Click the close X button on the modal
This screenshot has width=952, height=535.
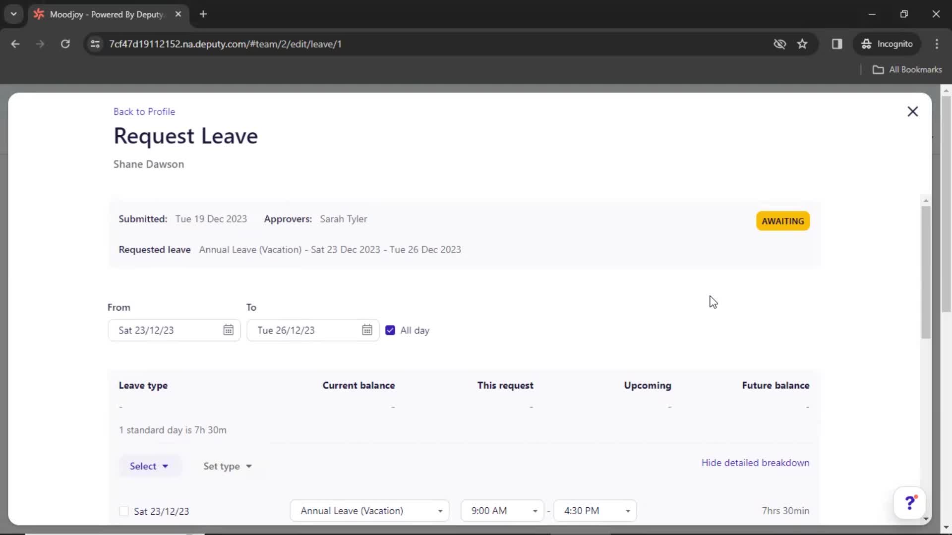[x=912, y=111]
